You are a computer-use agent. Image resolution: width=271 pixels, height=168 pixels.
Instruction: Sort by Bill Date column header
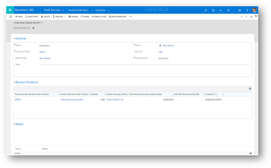click(x=187, y=94)
